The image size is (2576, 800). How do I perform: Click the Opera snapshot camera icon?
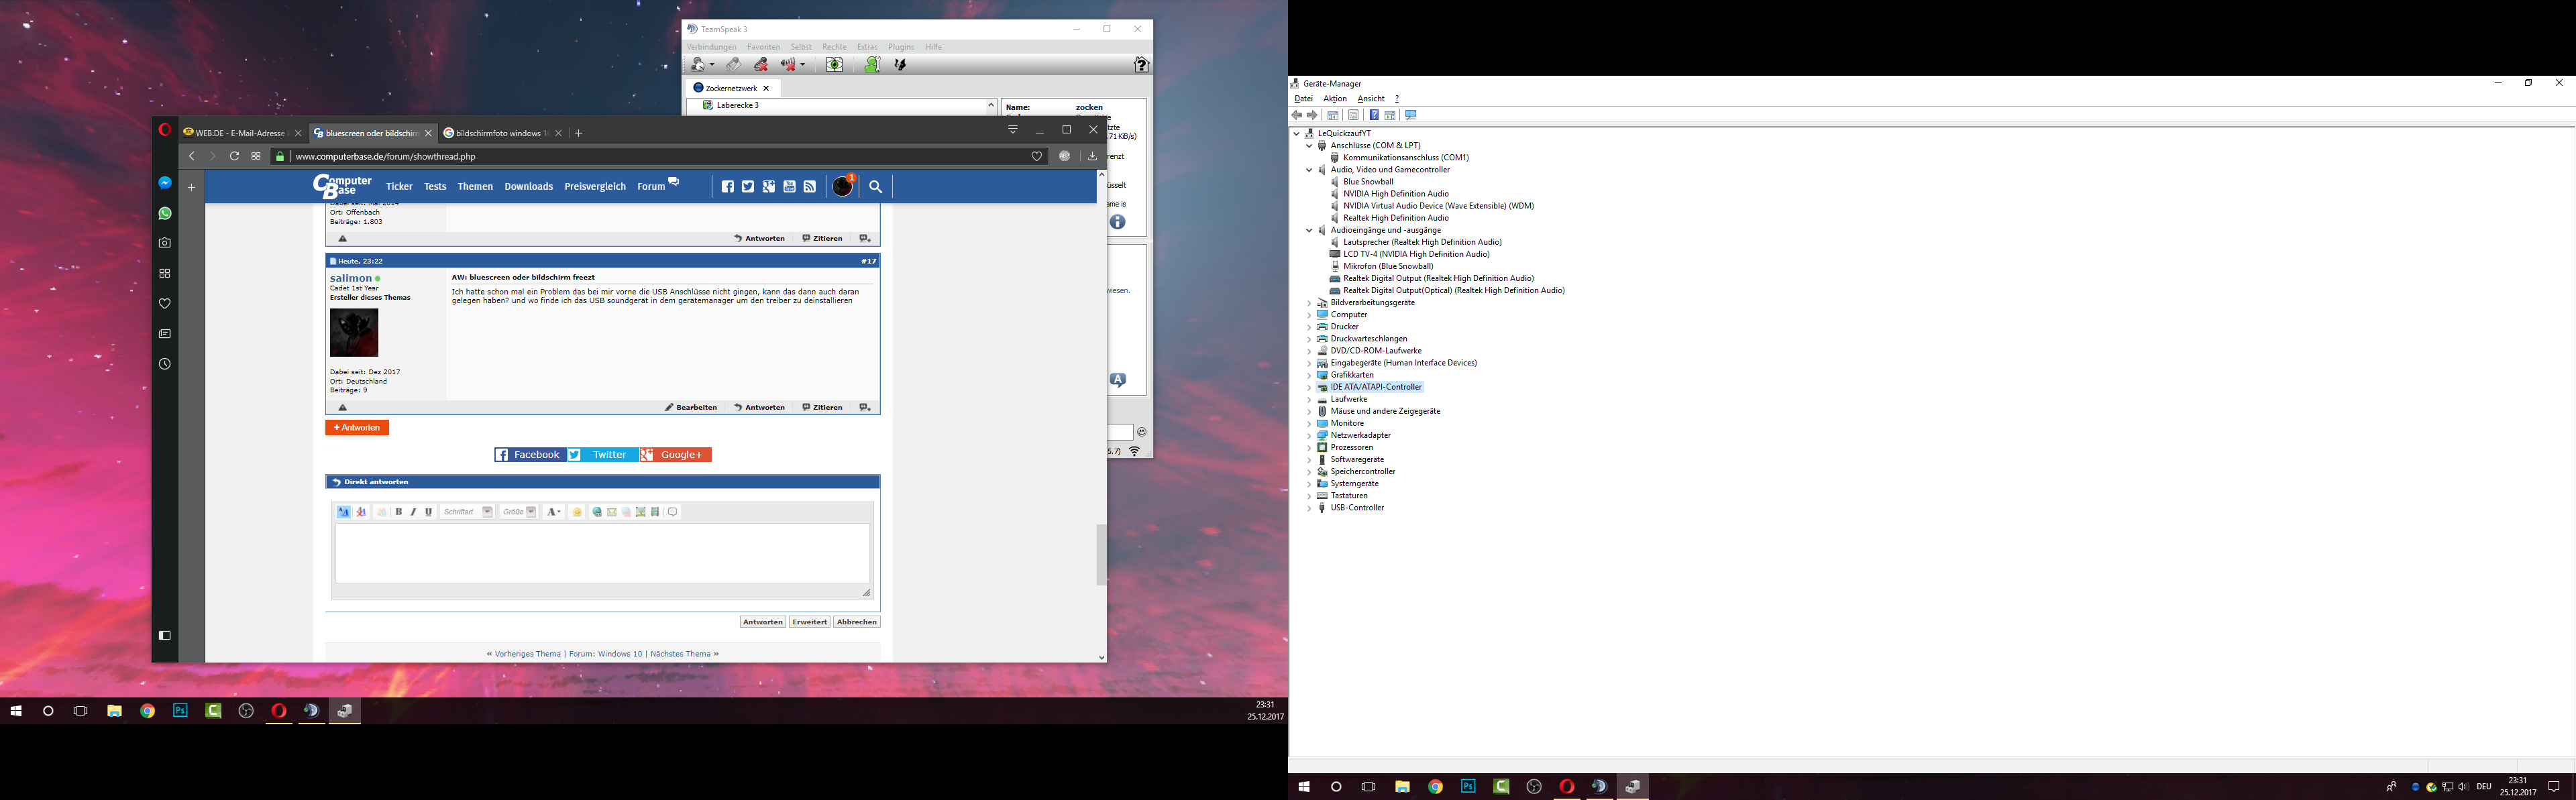coord(165,243)
